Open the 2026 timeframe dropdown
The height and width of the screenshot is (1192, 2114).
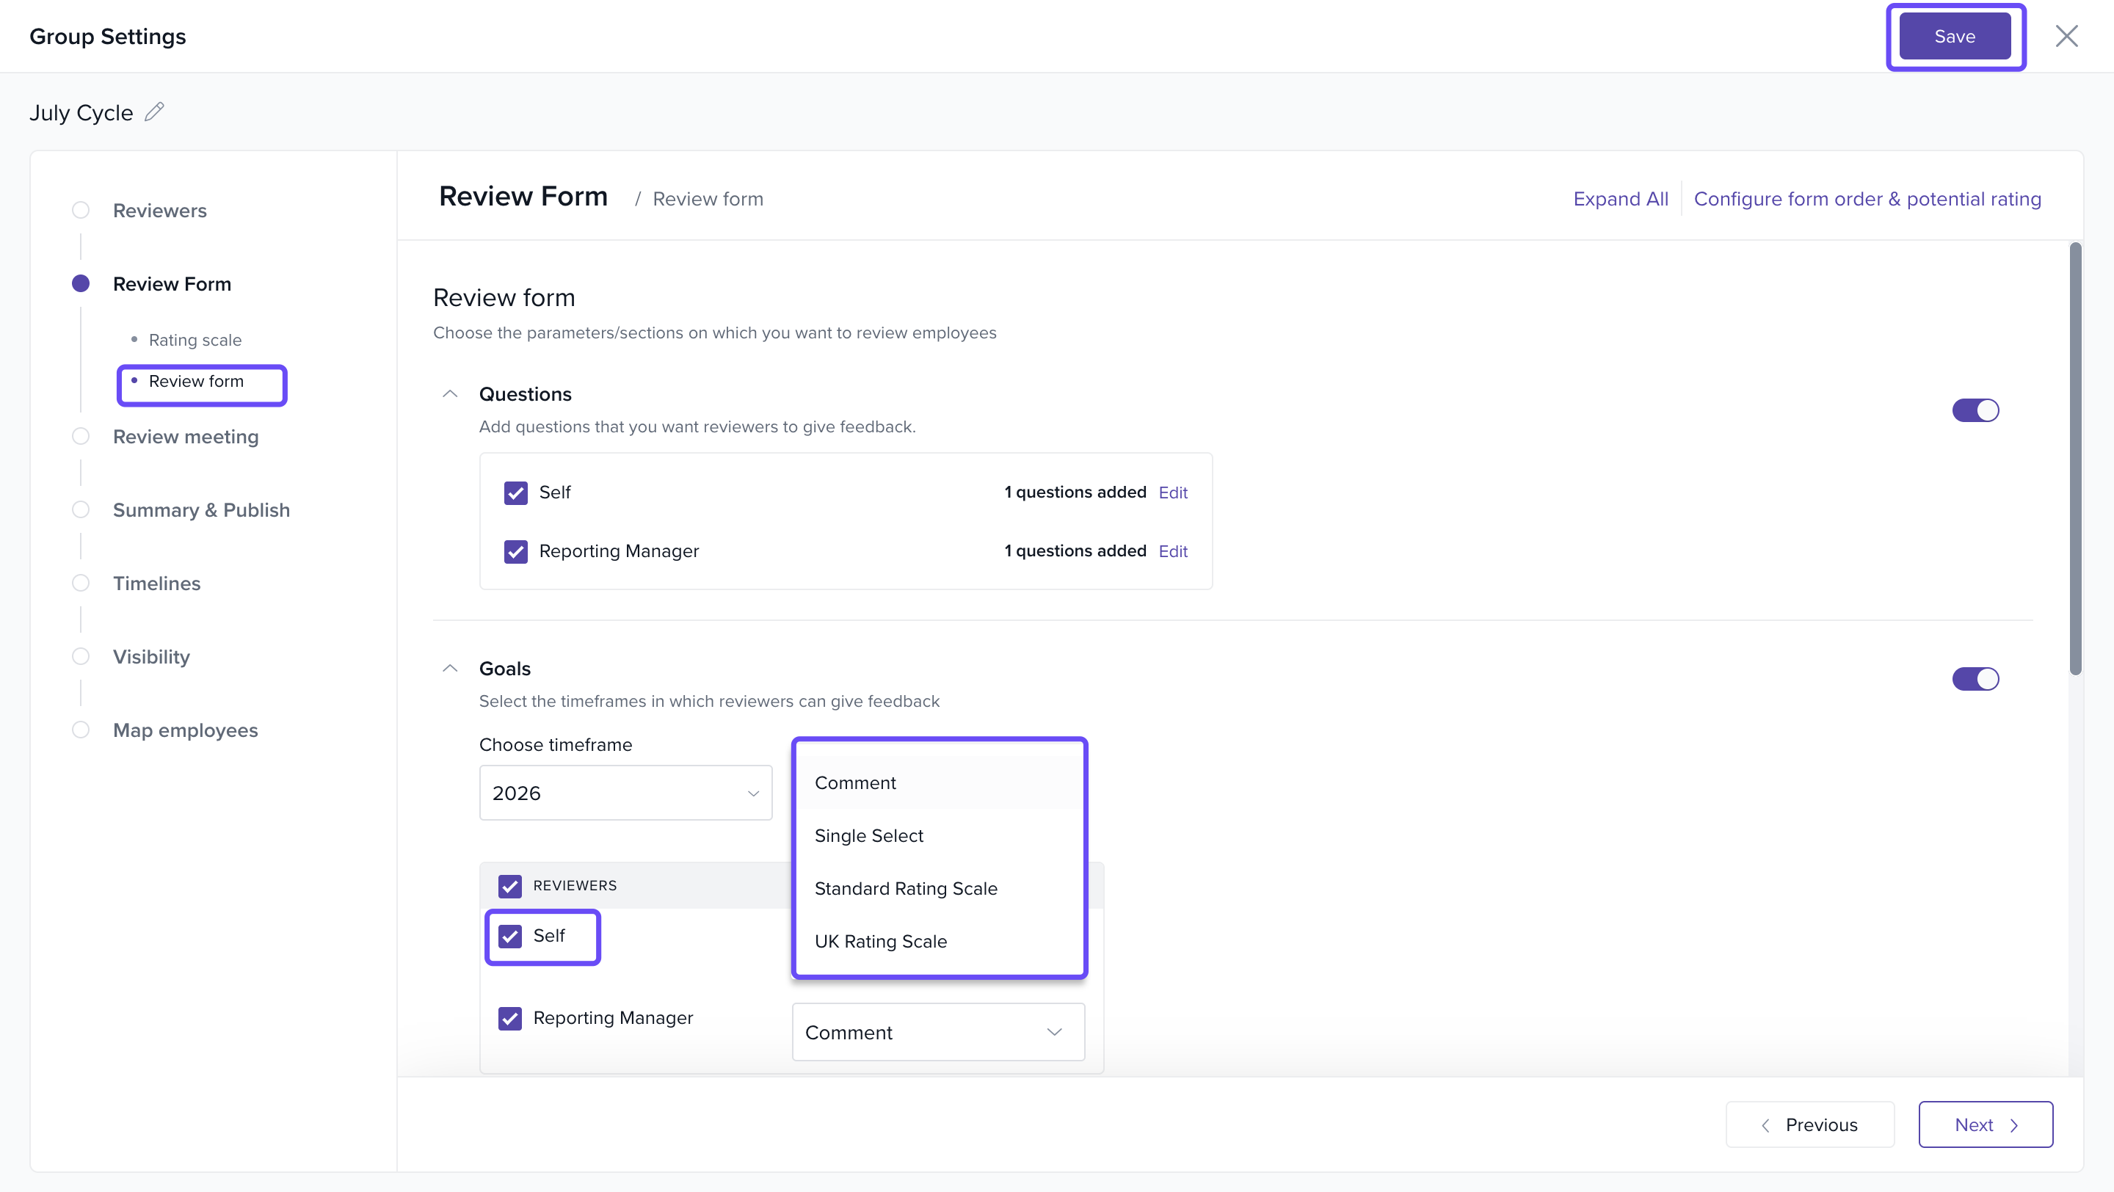pos(625,793)
